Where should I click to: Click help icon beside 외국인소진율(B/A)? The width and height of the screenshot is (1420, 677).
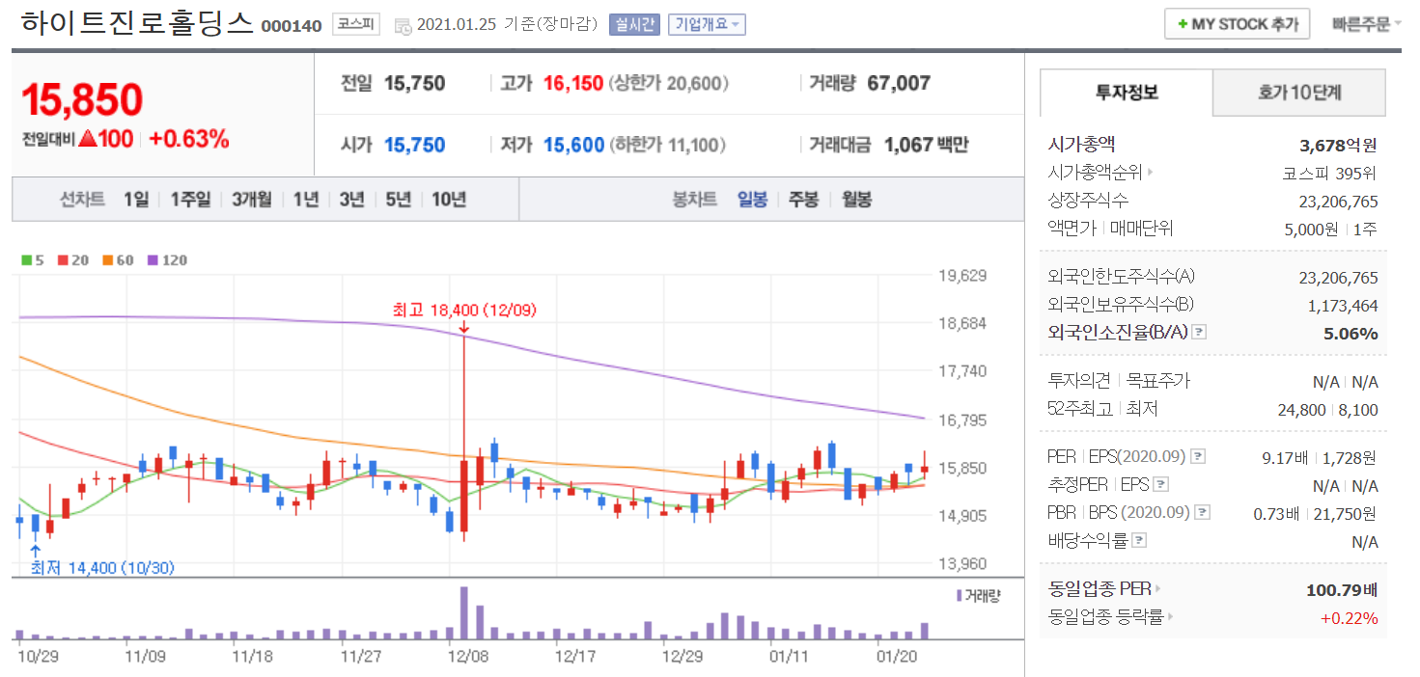pyautogui.click(x=1199, y=333)
